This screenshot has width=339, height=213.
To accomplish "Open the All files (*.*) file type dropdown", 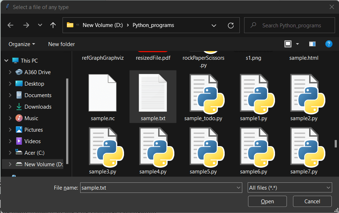I will pyautogui.click(x=289, y=187).
